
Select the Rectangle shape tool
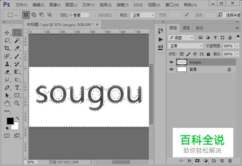pos(17,95)
